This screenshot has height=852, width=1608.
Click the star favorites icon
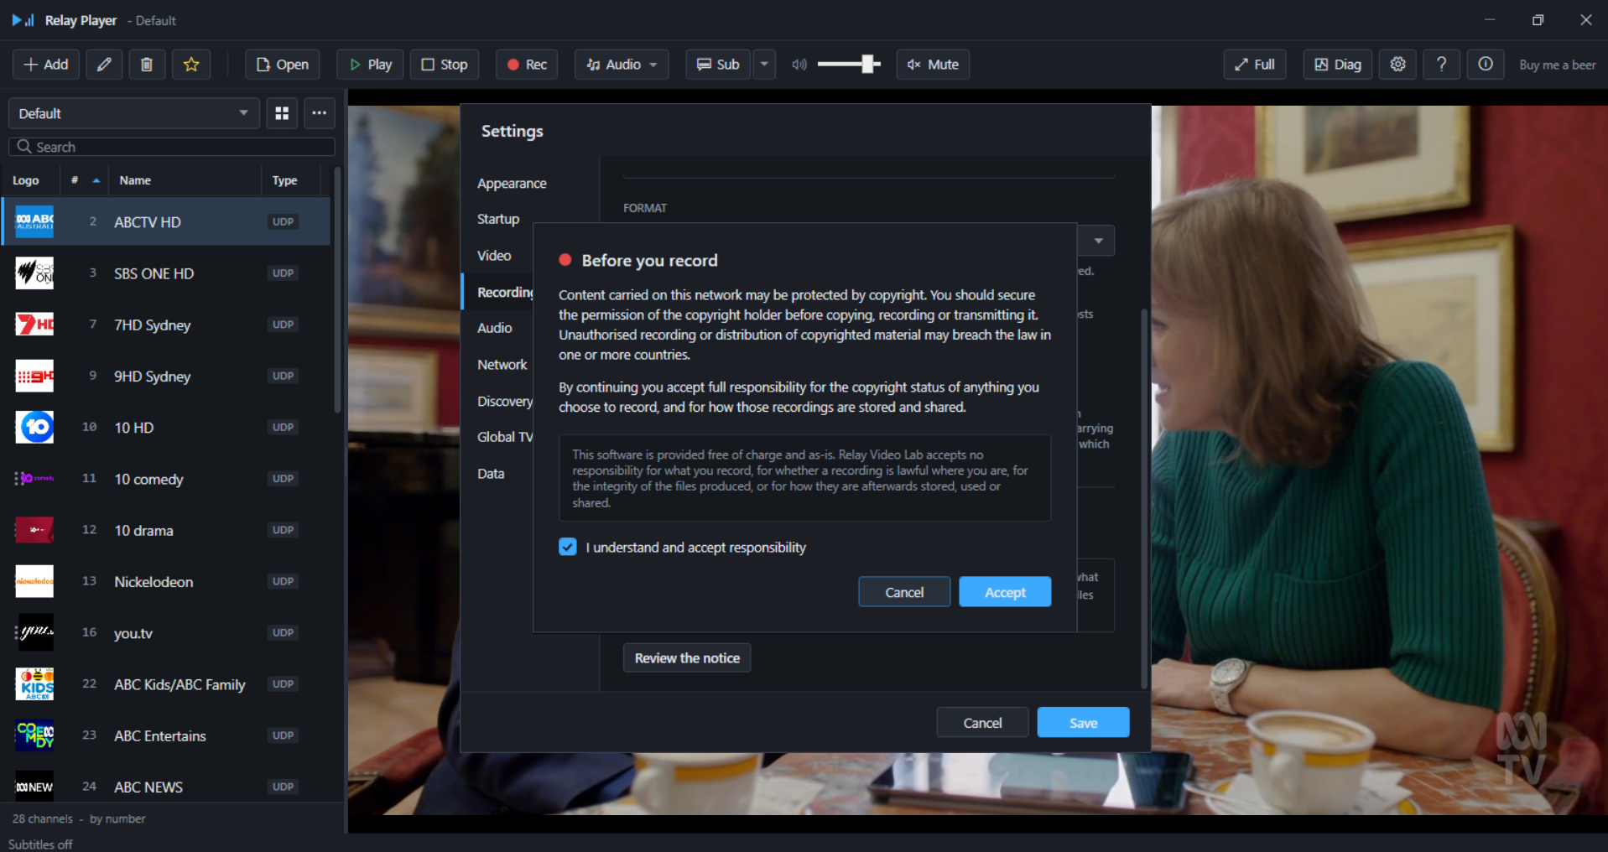click(x=191, y=65)
